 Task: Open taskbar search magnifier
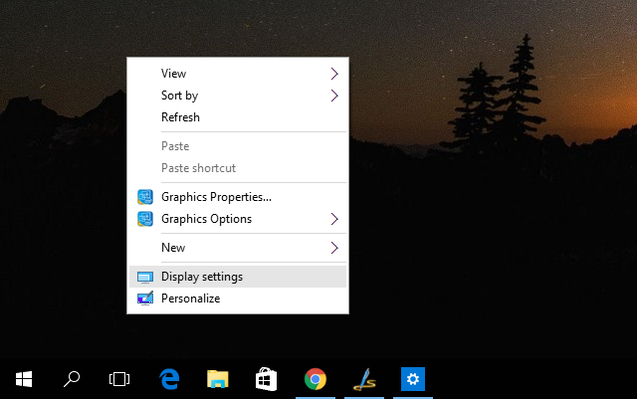(x=72, y=379)
